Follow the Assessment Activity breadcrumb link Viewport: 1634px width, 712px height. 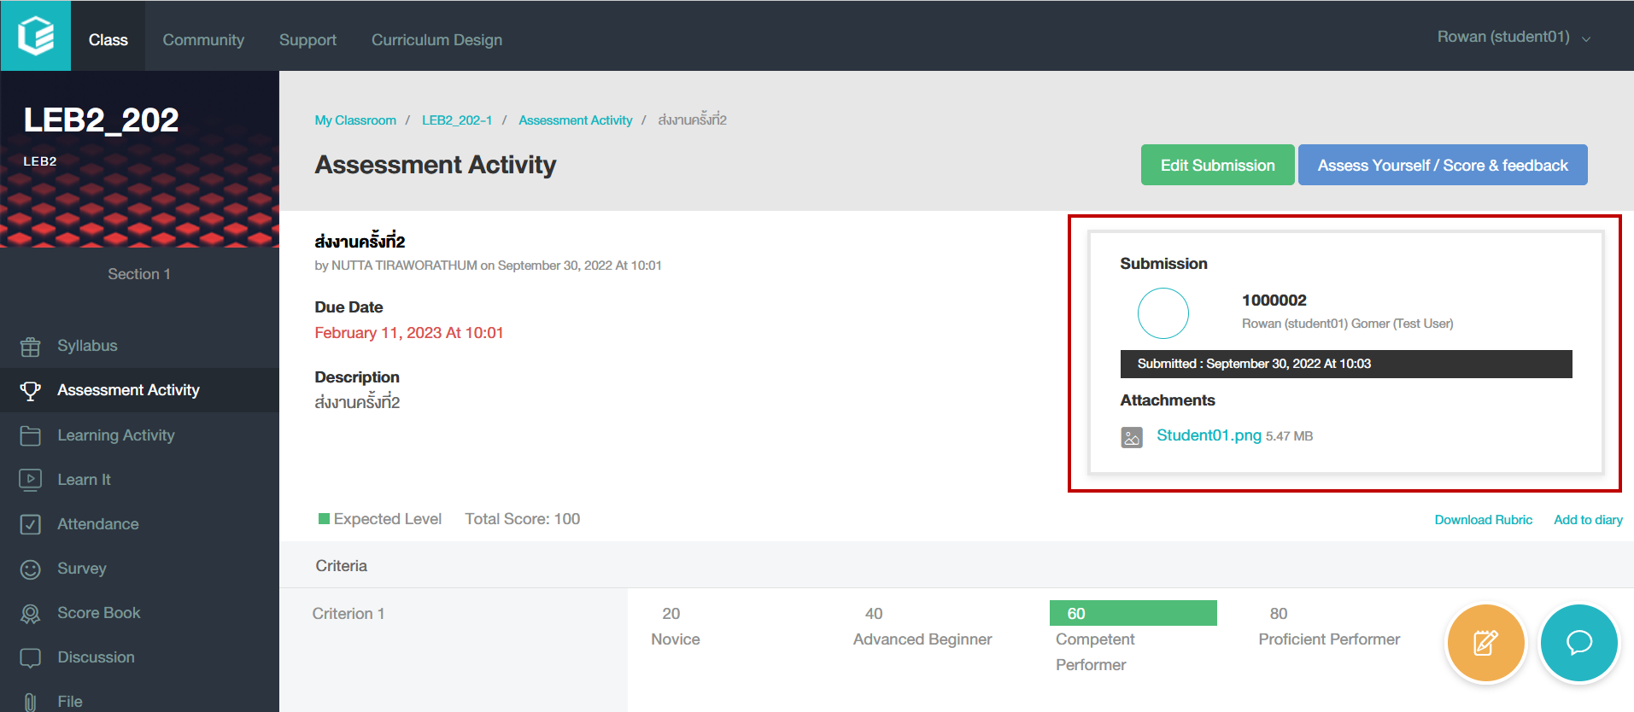[576, 120]
